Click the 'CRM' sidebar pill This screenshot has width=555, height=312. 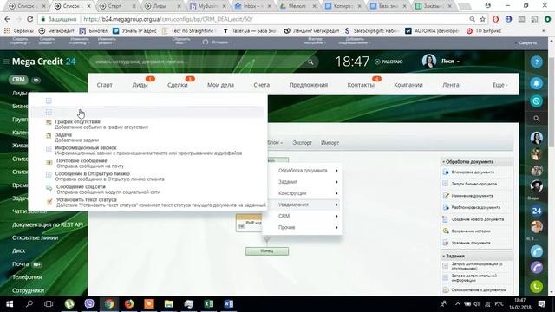(x=18, y=80)
